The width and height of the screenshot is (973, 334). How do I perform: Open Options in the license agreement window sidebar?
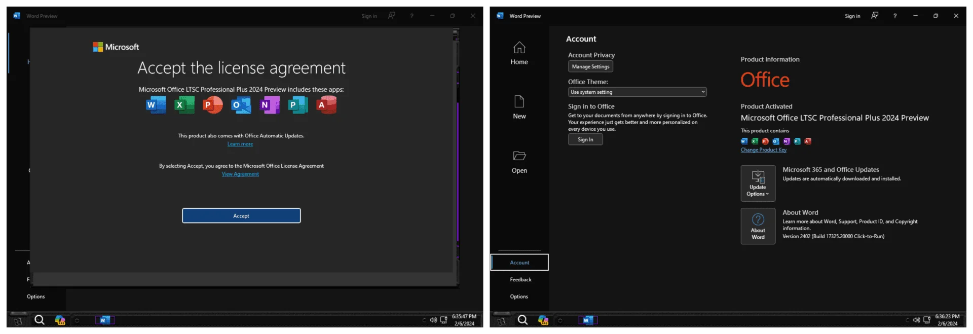36,296
